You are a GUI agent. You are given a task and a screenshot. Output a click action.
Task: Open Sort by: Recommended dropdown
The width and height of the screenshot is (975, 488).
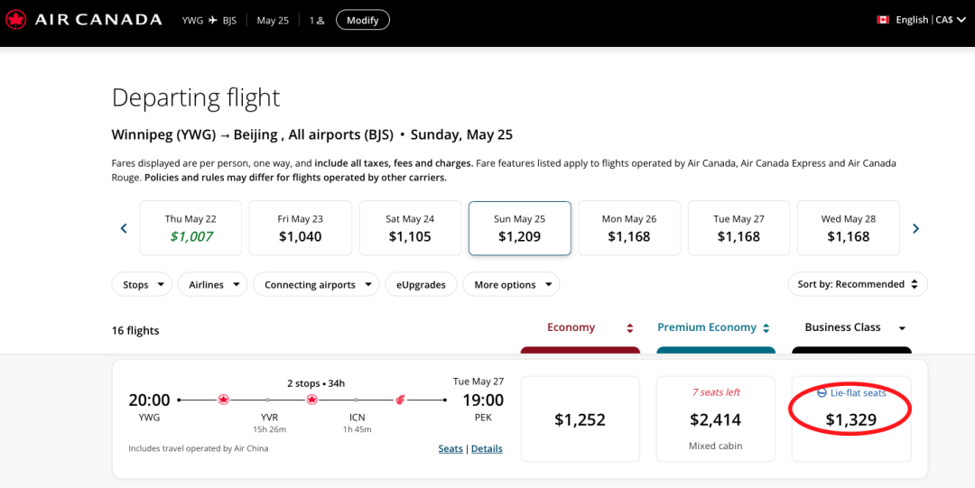tap(857, 284)
